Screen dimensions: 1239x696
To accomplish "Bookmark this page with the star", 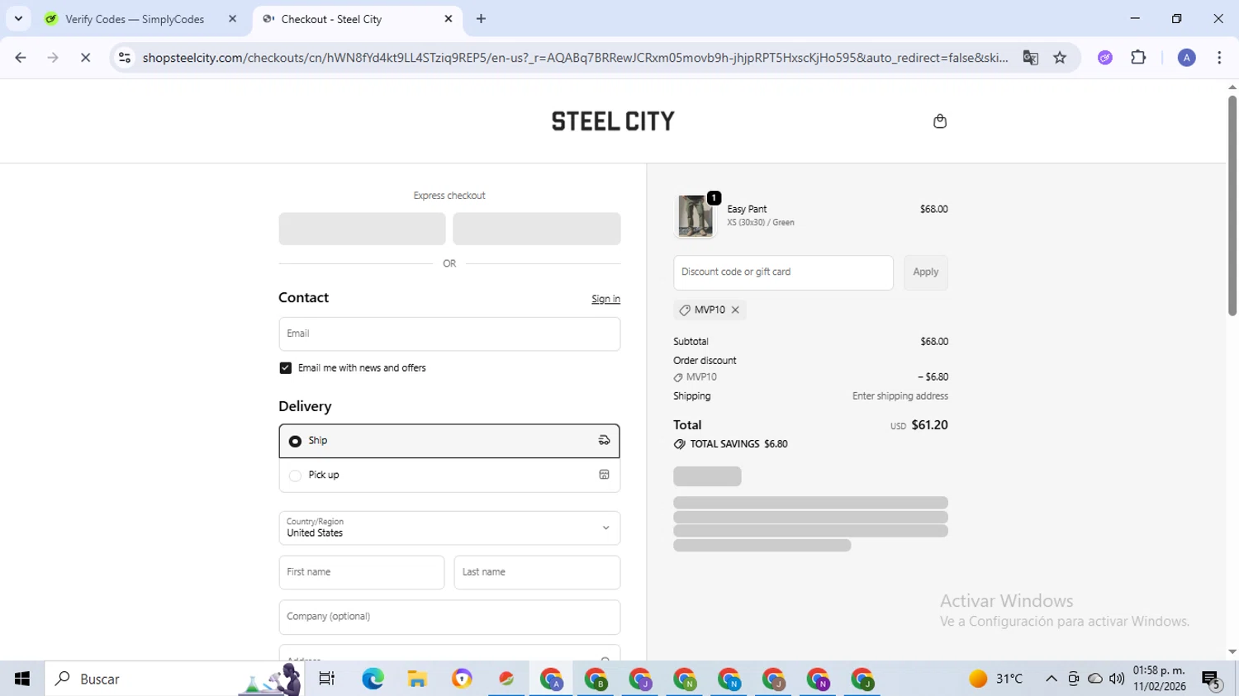I will (x=1060, y=58).
